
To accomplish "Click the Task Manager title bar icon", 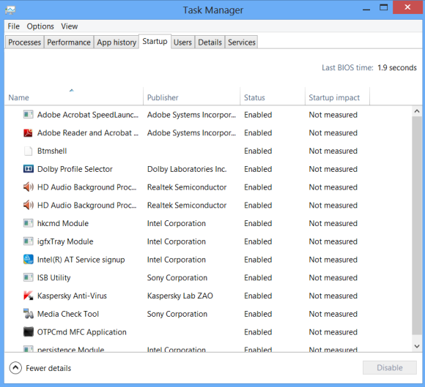I will pyautogui.click(x=10, y=10).
